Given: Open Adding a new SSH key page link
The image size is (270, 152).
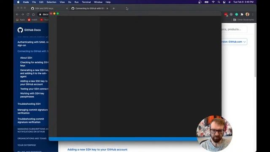Looking at the screenshot, I should point(97,149).
